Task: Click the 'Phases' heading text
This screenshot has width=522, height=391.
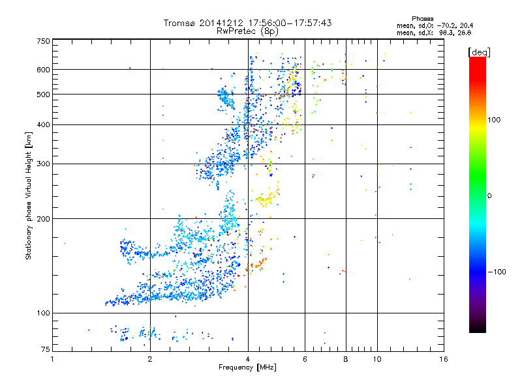Action: pos(422,19)
